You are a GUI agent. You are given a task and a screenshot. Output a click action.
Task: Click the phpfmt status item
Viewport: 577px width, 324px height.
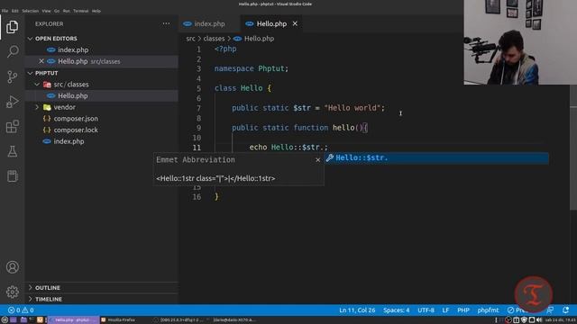click(488, 310)
